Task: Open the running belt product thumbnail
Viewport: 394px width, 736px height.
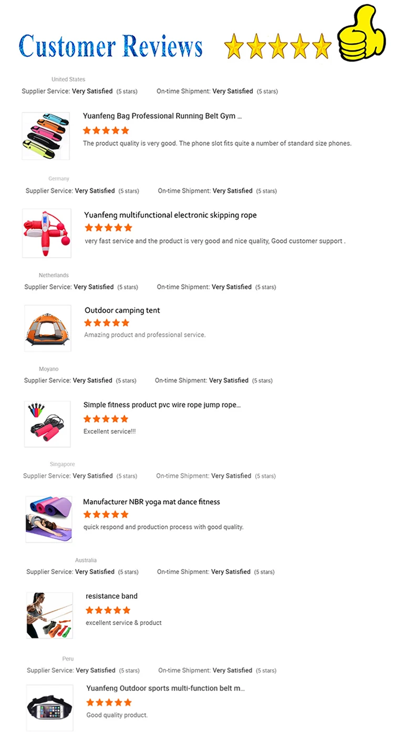Action: 46,136
